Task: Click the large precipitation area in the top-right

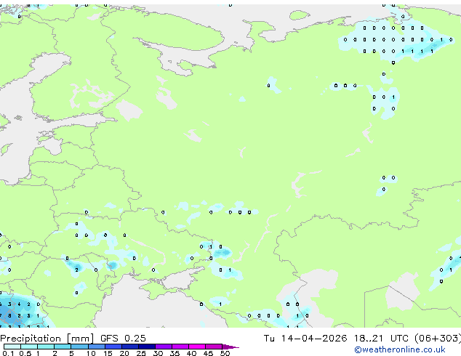Action: [389, 40]
